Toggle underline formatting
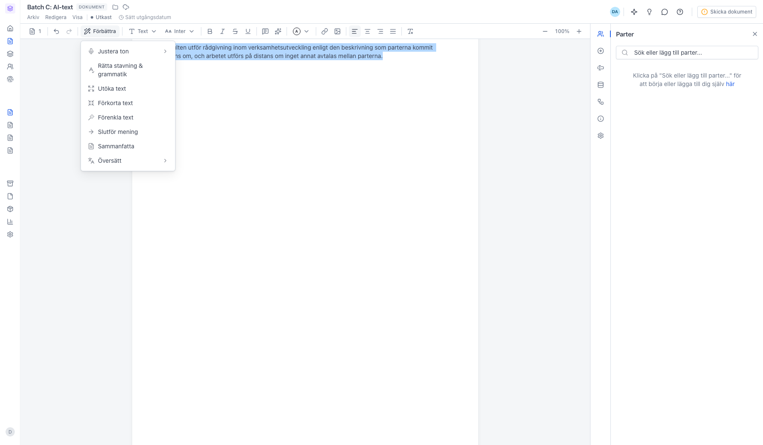Image resolution: width=763 pixels, height=445 pixels. pyautogui.click(x=248, y=31)
